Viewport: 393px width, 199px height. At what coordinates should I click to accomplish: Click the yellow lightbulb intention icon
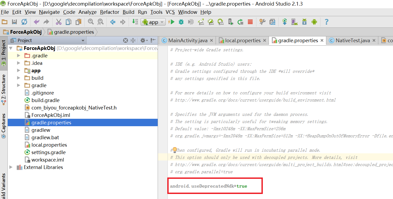coord(175,150)
